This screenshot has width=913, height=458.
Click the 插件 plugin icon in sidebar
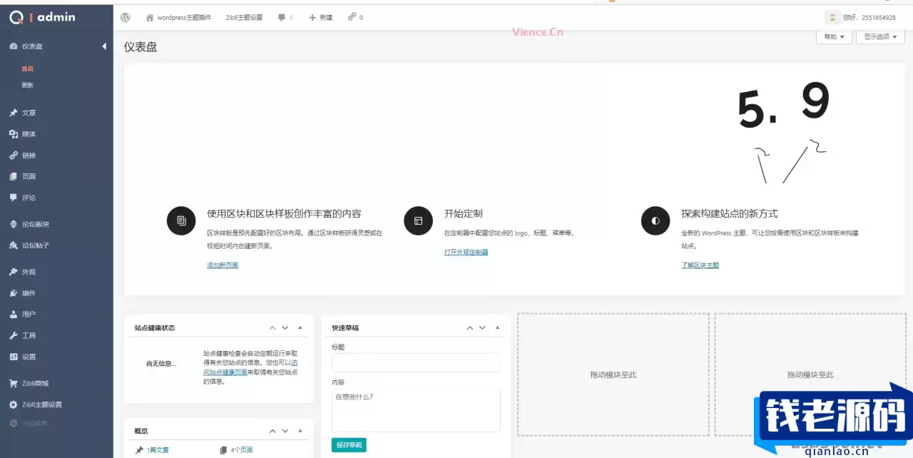click(14, 293)
